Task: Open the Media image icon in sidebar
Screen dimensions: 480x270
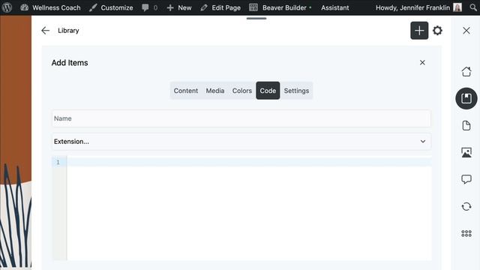Action: tap(466, 152)
